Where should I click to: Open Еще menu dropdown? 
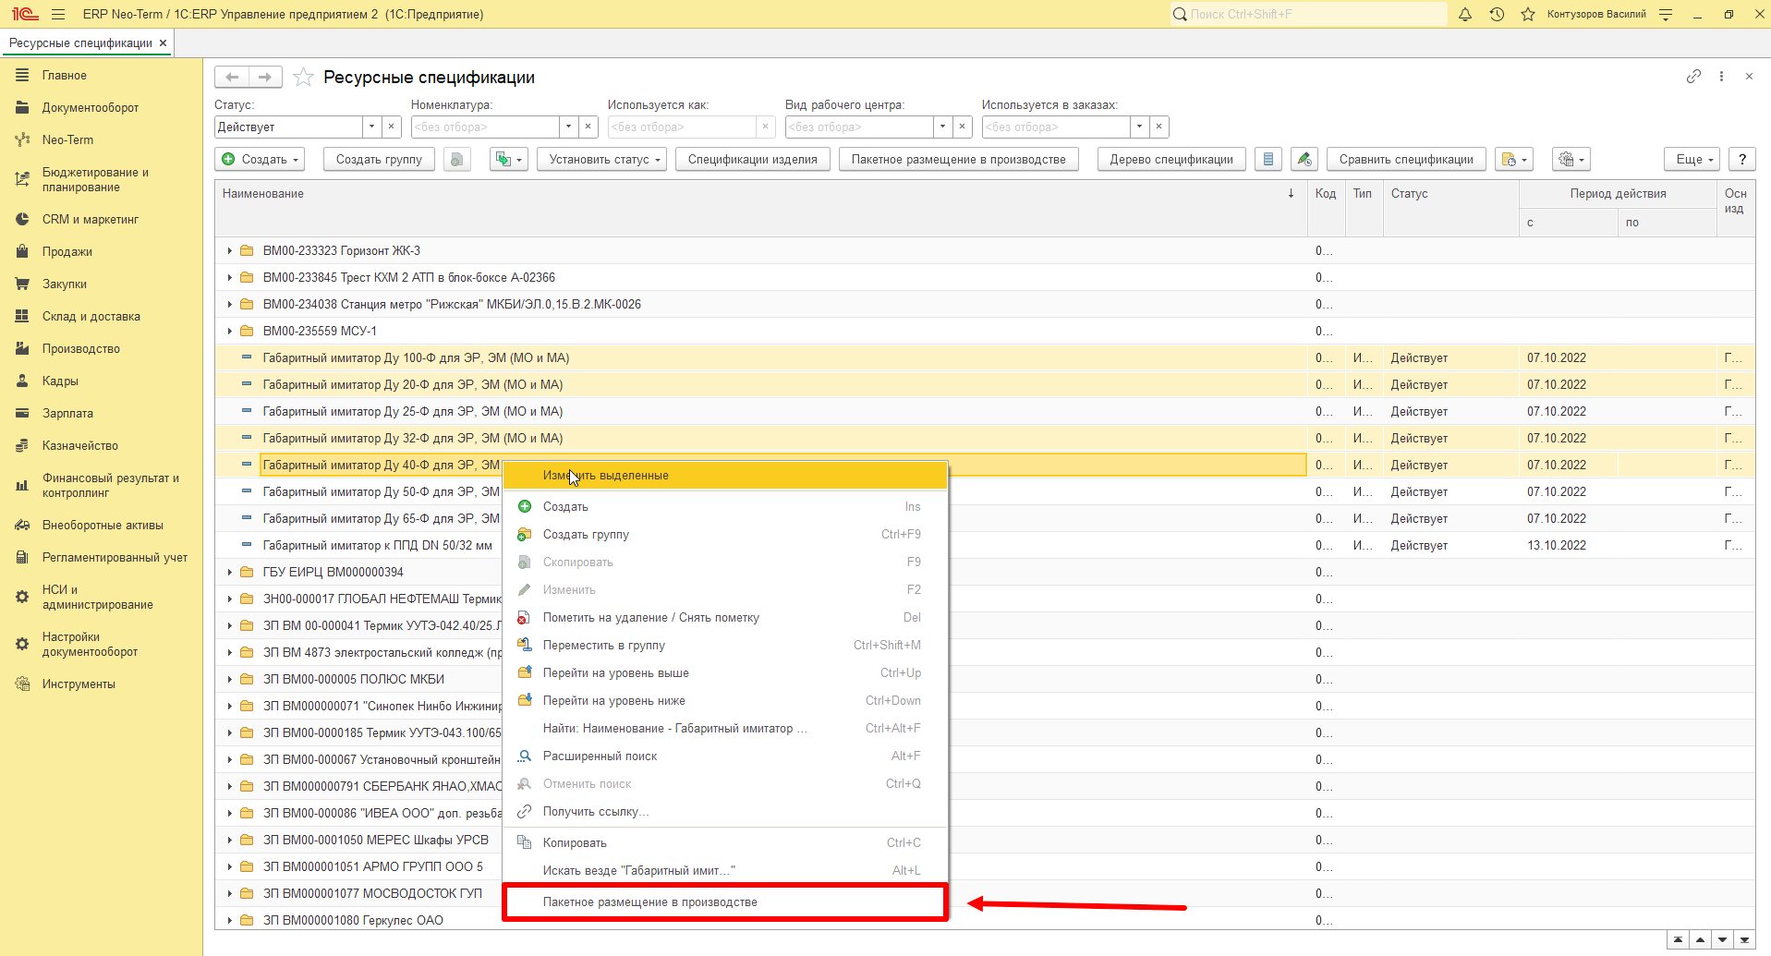tap(1692, 160)
